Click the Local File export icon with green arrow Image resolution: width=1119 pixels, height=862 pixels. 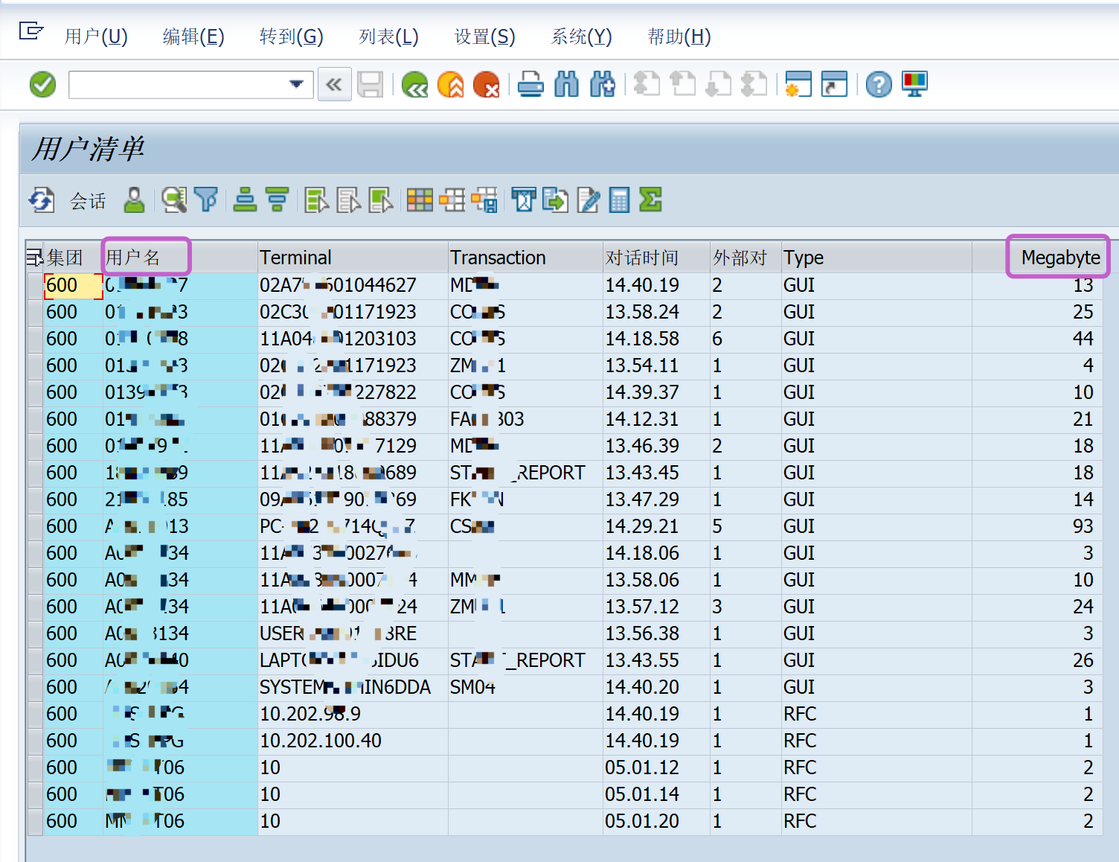tap(556, 200)
